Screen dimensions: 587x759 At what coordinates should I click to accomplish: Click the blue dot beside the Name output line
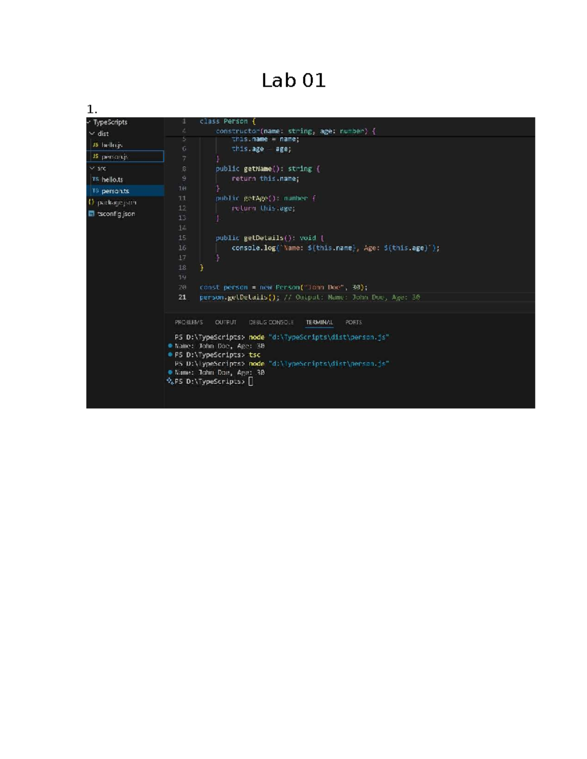pyautogui.click(x=170, y=345)
